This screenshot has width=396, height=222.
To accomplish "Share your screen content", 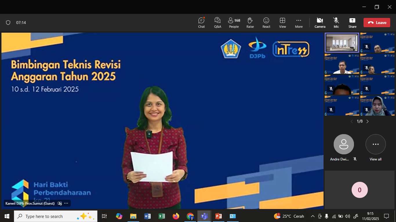I will pos(352,23).
